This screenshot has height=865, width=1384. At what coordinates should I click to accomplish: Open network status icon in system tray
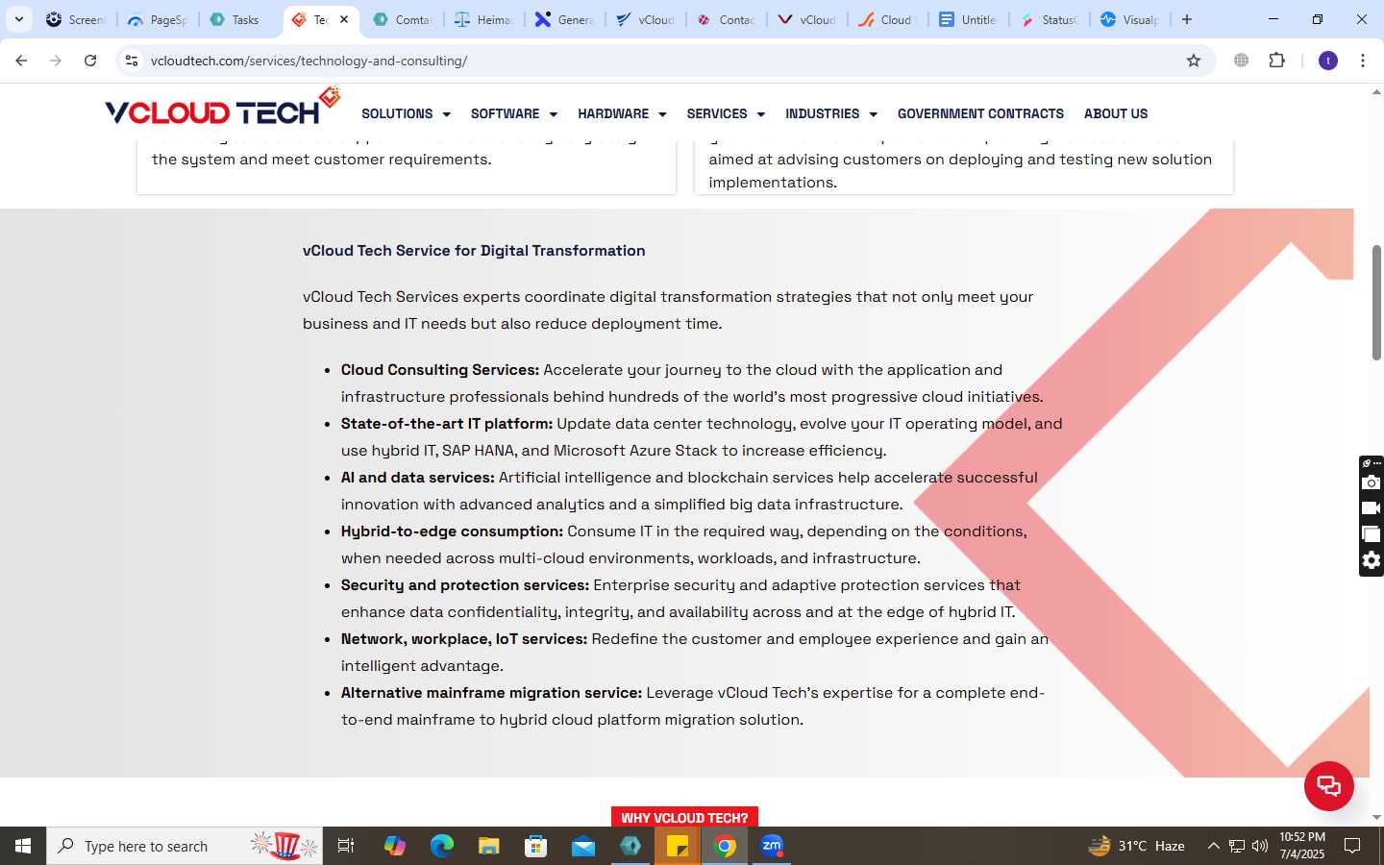pos(1237,846)
